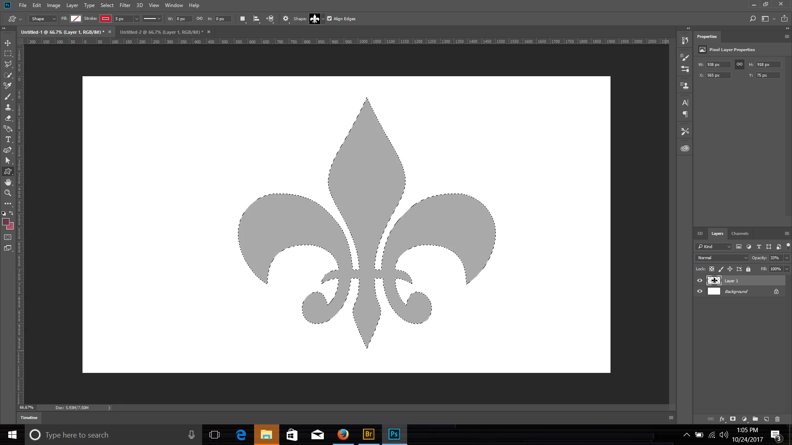Open the Normal blend mode dropdown
The height and width of the screenshot is (445, 792).
(x=722, y=258)
